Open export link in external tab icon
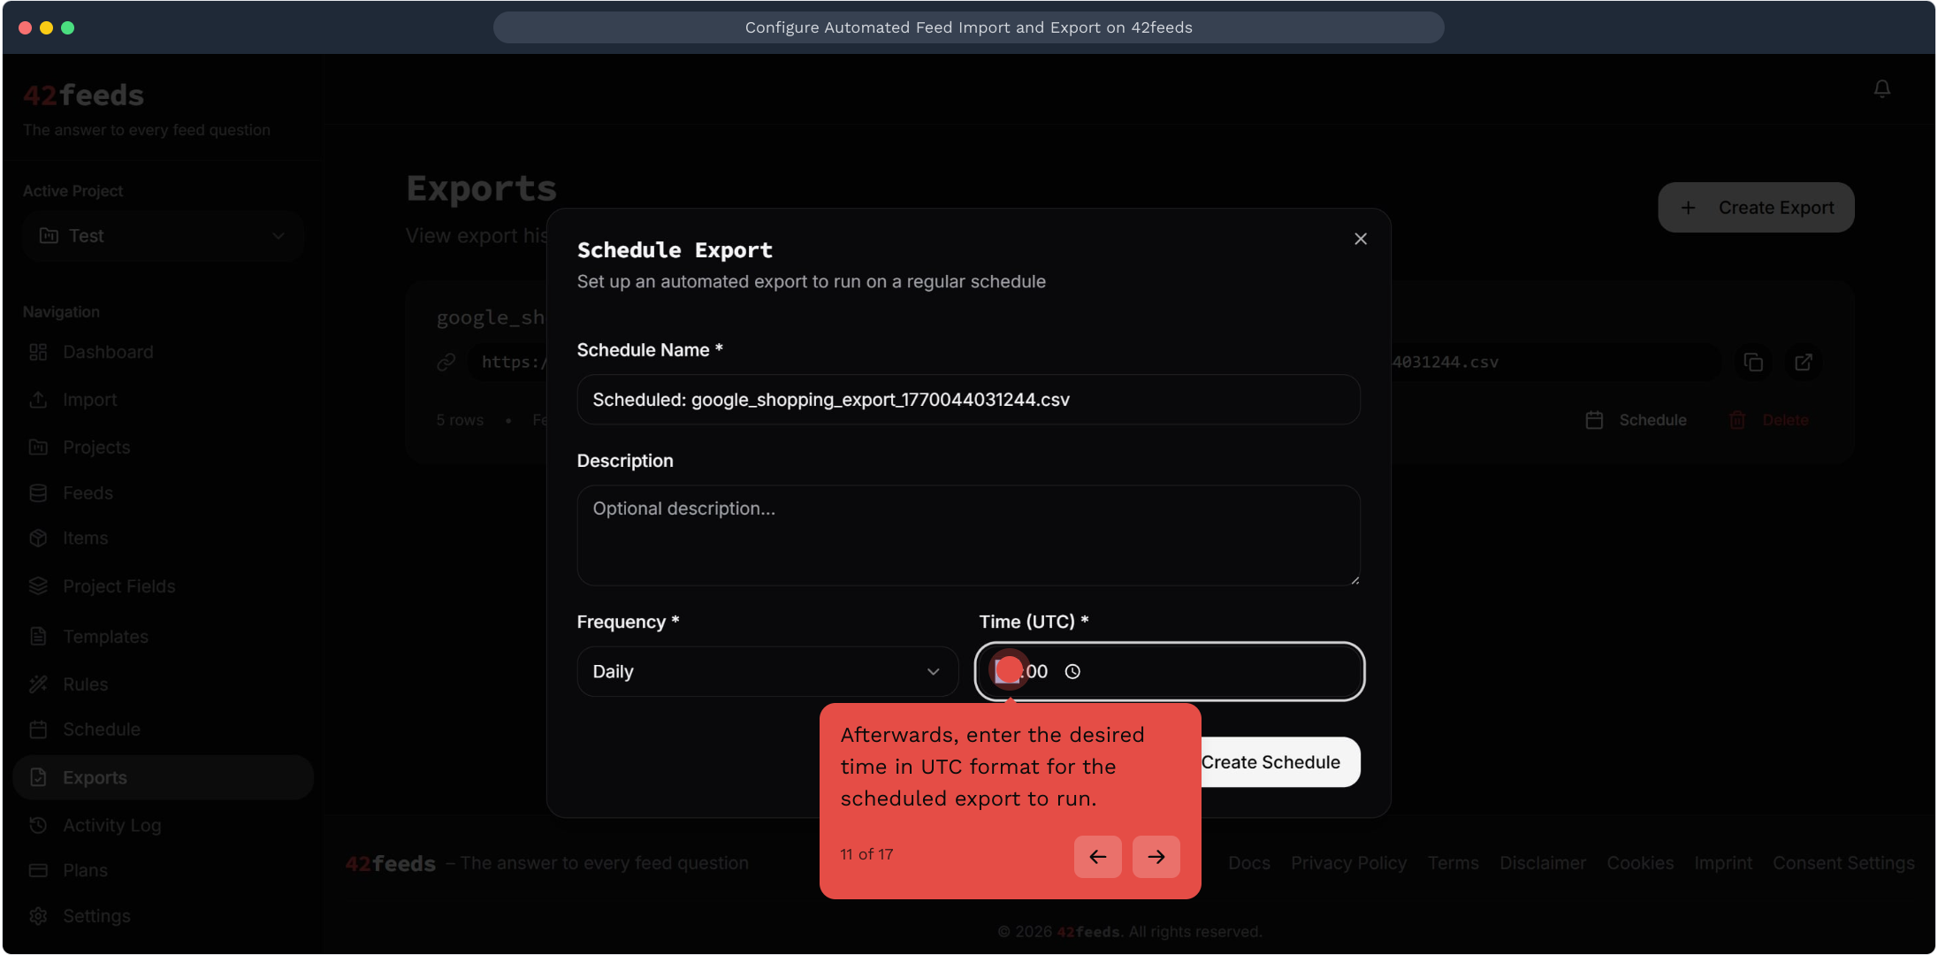This screenshot has height=955, width=1938. pos(1803,363)
